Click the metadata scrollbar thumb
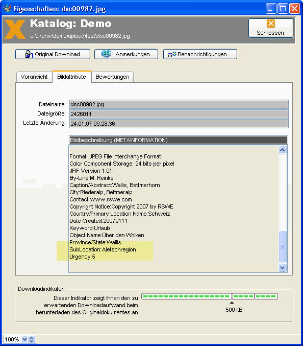303x346 pixels. 282,247
